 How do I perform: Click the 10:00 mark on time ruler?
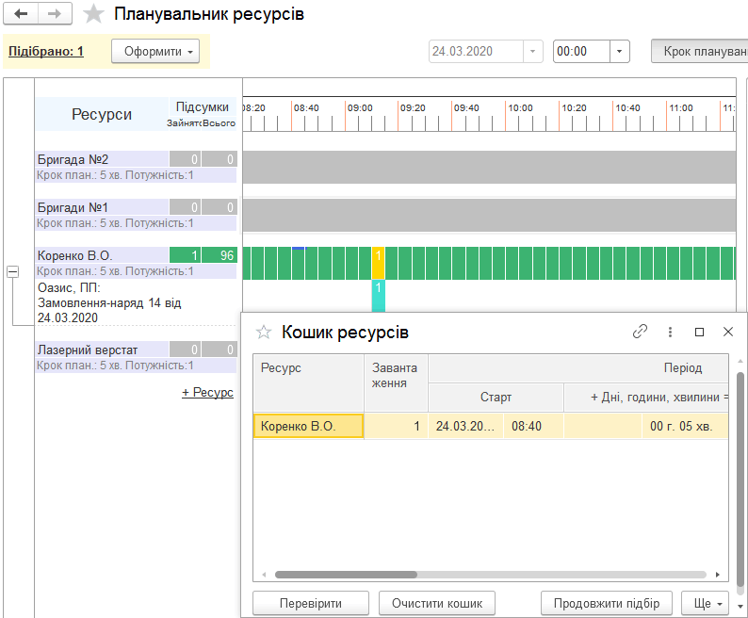pyautogui.click(x=520, y=107)
